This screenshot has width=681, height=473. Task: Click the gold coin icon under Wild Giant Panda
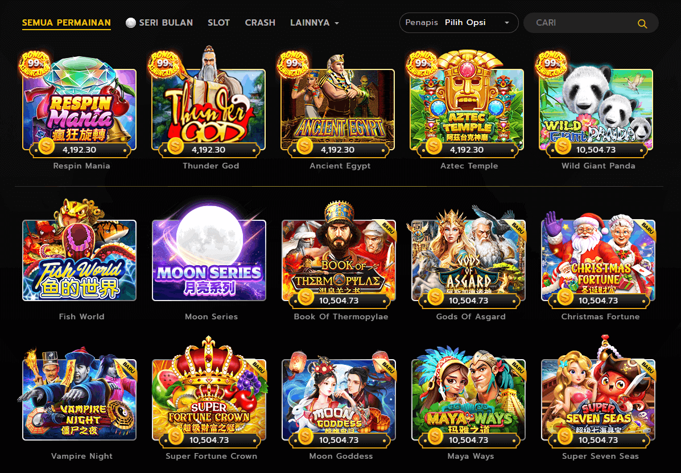pos(563,146)
